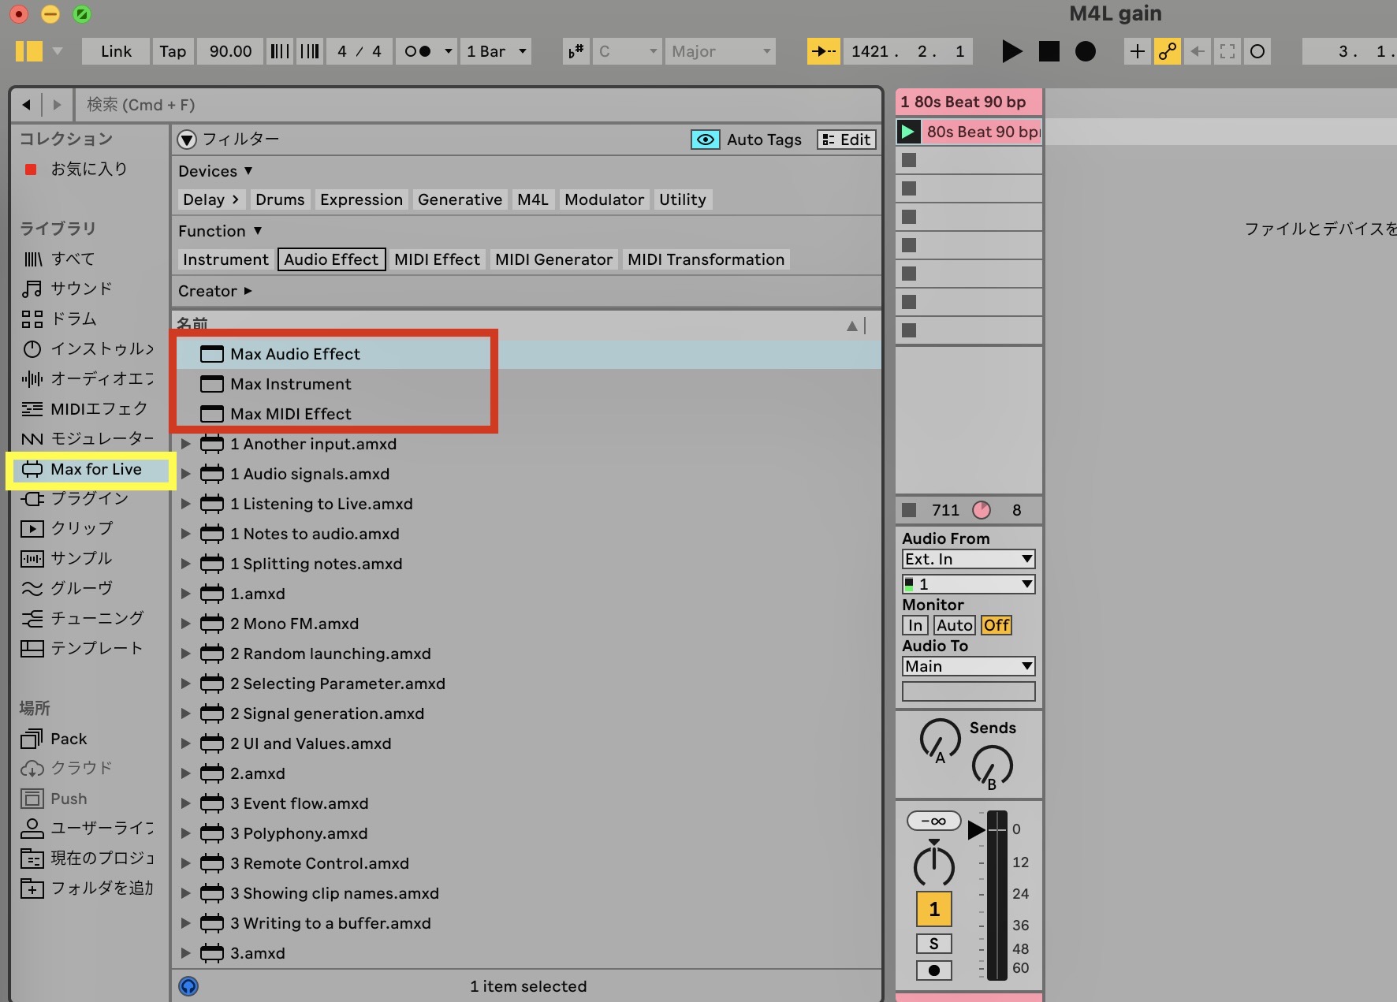Open the Audio From Ext. In dropdown
1397x1002 pixels.
tap(968, 559)
